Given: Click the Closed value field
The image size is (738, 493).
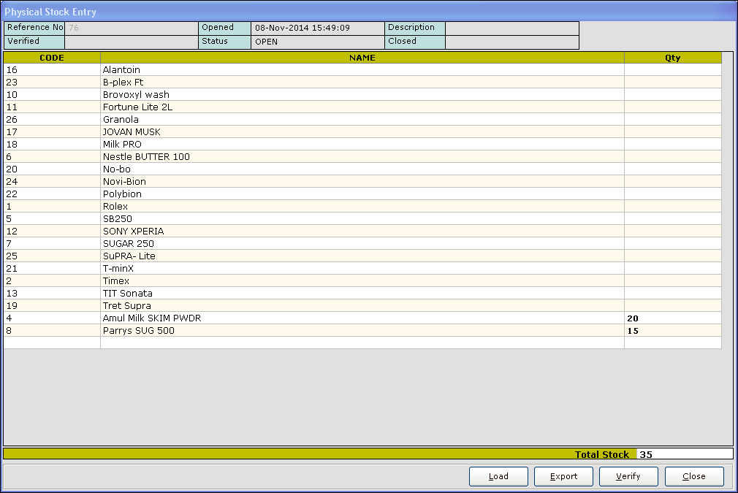Looking at the screenshot, I should pos(512,42).
